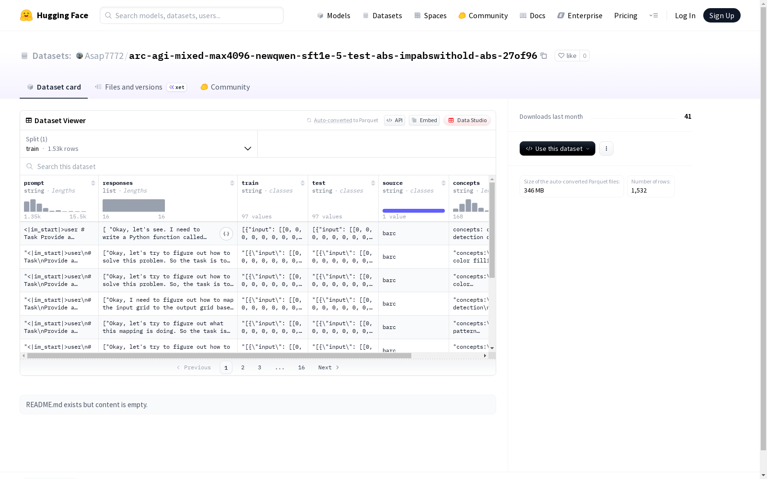
Task: Click the Number of rows 1,532 value
Action: (639, 190)
